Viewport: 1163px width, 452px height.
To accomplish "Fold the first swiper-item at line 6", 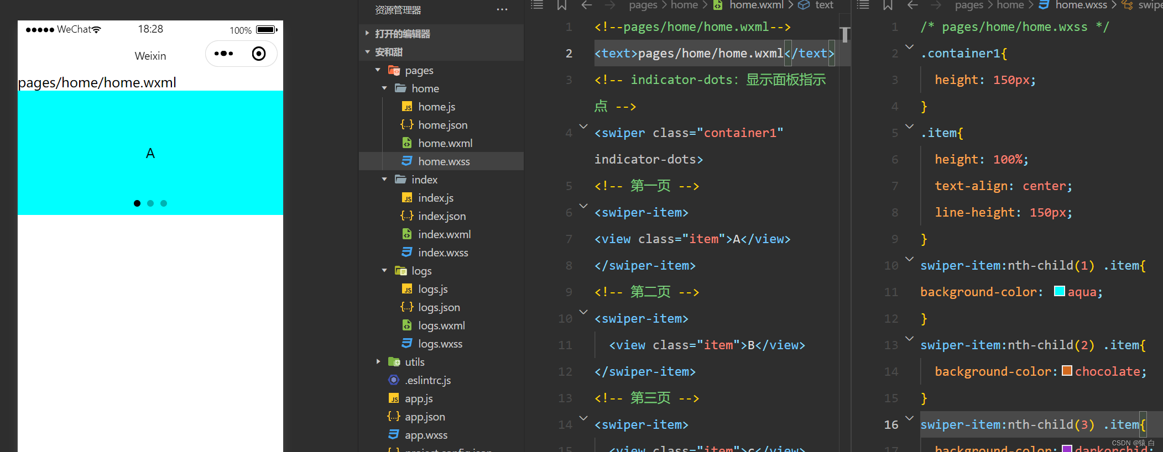I will pyautogui.click(x=583, y=206).
